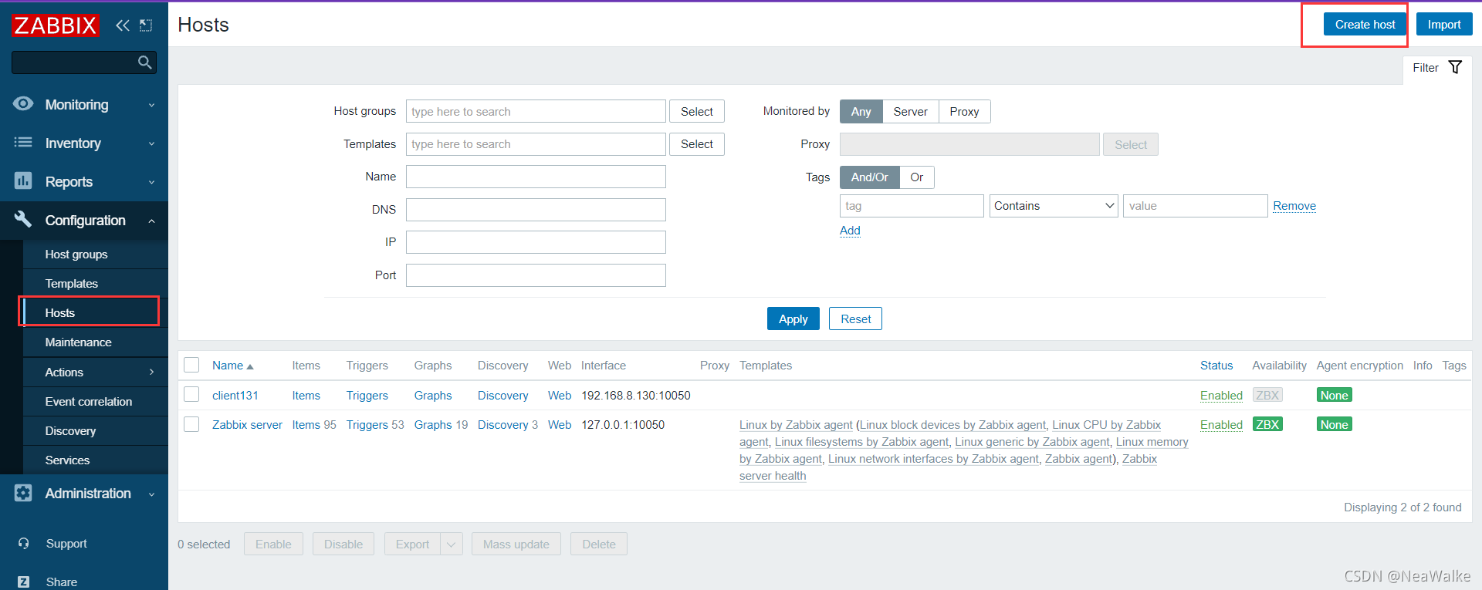Image resolution: width=1482 pixels, height=590 pixels.
Task: Reset the host filter
Action: [x=855, y=319]
